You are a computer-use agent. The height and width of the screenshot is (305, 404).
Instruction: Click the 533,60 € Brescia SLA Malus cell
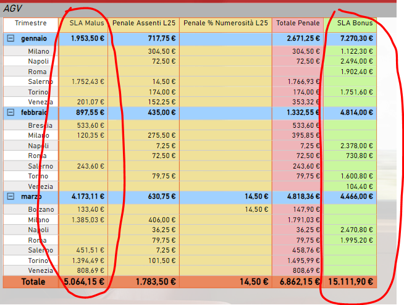coord(91,125)
